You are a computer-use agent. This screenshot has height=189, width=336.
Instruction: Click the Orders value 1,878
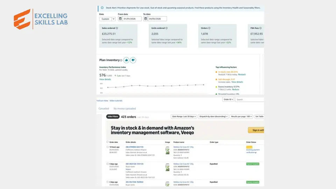click(204, 34)
